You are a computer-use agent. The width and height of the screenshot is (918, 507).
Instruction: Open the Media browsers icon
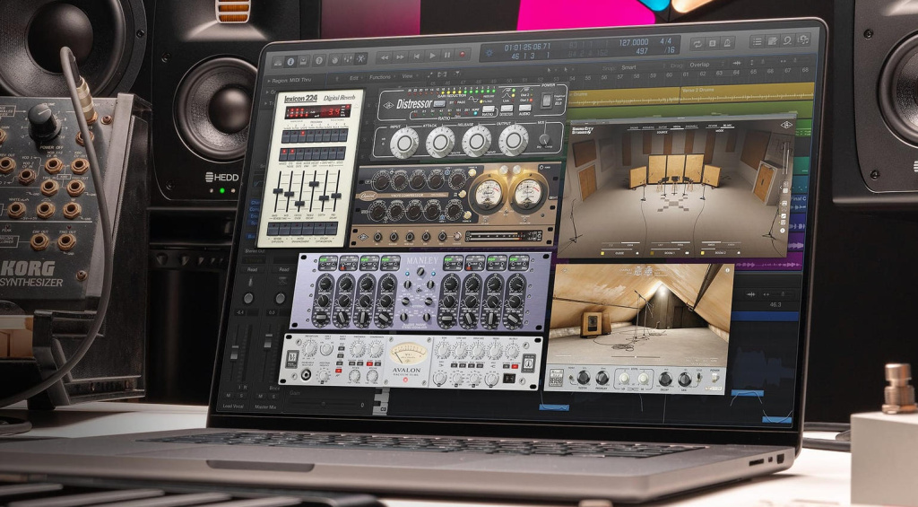coord(803,39)
